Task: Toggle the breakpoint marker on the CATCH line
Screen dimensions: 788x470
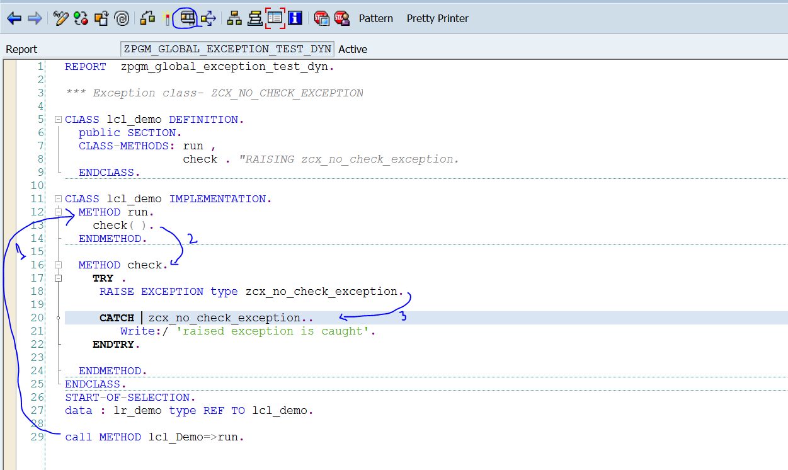Action: point(57,318)
